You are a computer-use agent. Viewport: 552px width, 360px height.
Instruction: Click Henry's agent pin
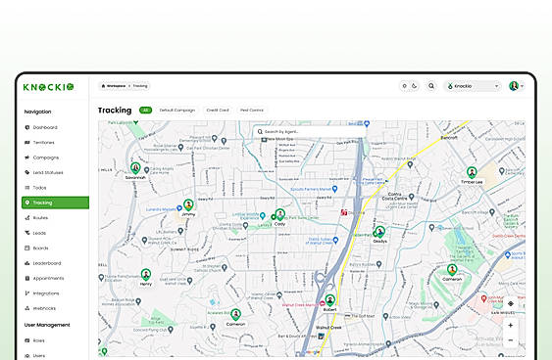coord(146,274)
